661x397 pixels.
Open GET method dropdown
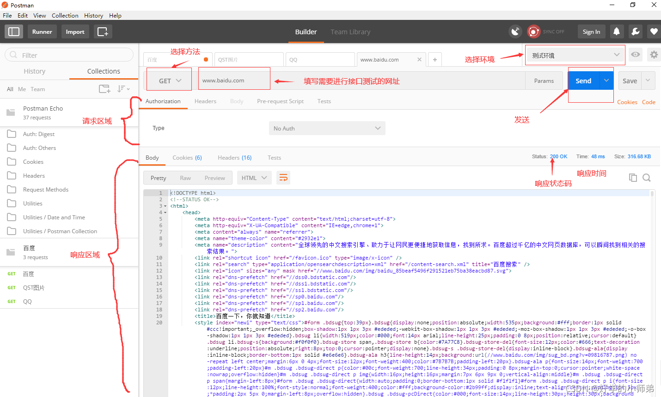point(169,81)
